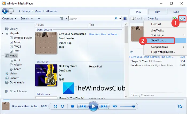This screenshot has width=187, height=114.
Task: Click Library in the breadcrumb path
Action: pos(26,11)
